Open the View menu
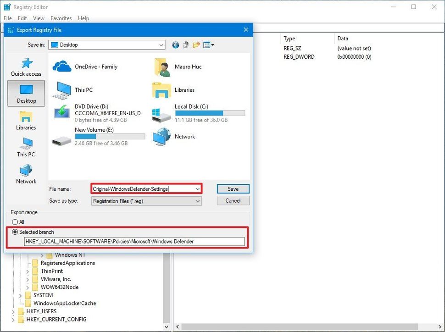Image resolution: width=445 pixels, height=332 pixels. pos(39,18)
